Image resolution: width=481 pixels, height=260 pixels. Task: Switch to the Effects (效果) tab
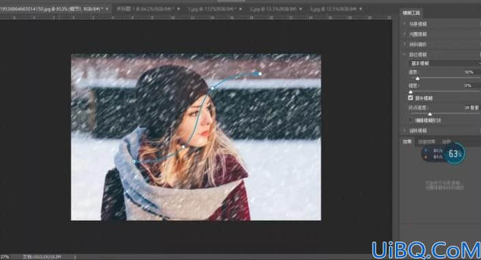[407, 142]
